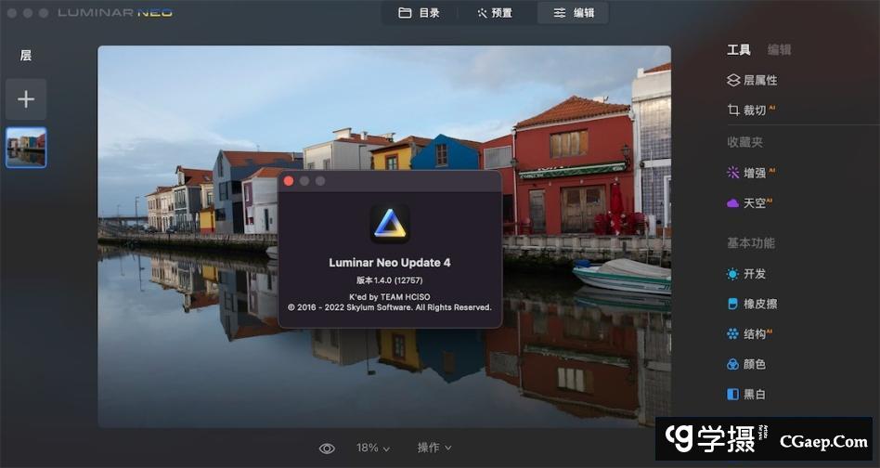This screenshot has height=468, width=880.
Task: Close the Luminar Neo about dialog
Action: click(x=289, y=181)
